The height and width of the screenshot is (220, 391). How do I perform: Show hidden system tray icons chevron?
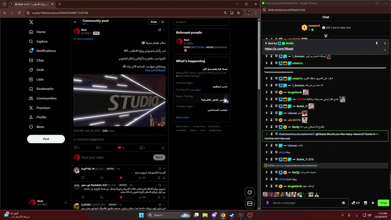(x=342, y=215)
